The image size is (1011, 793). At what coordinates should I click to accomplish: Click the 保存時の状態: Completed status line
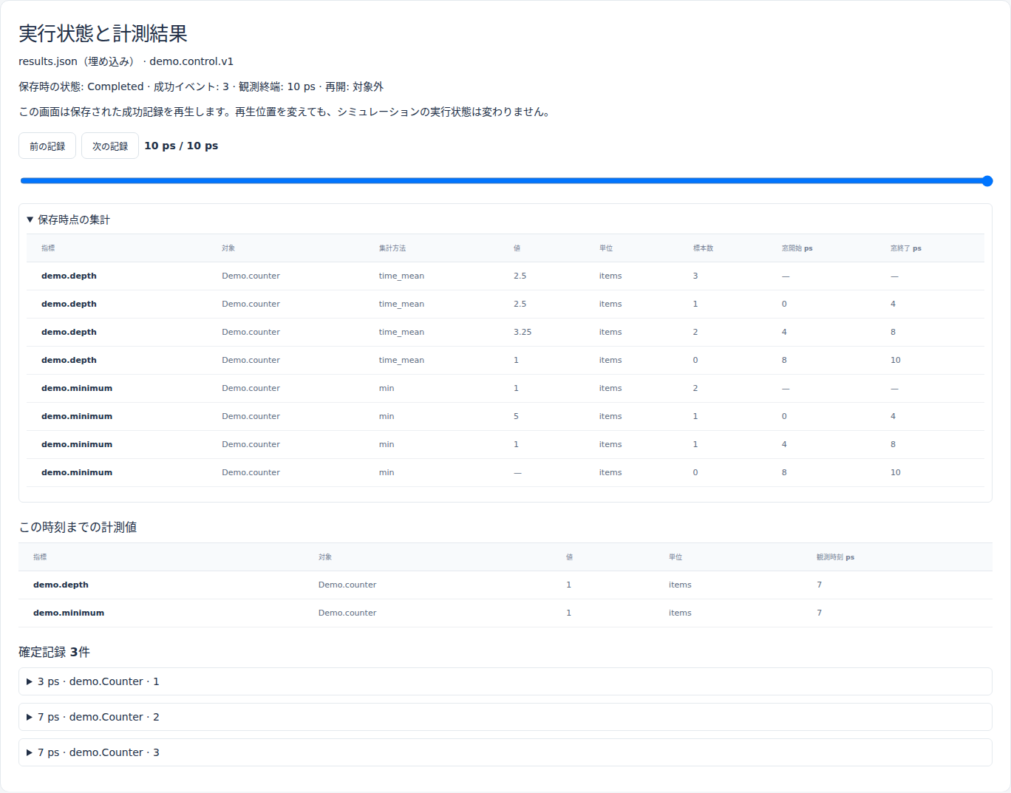pyautogui.click(x=201, y=86)
